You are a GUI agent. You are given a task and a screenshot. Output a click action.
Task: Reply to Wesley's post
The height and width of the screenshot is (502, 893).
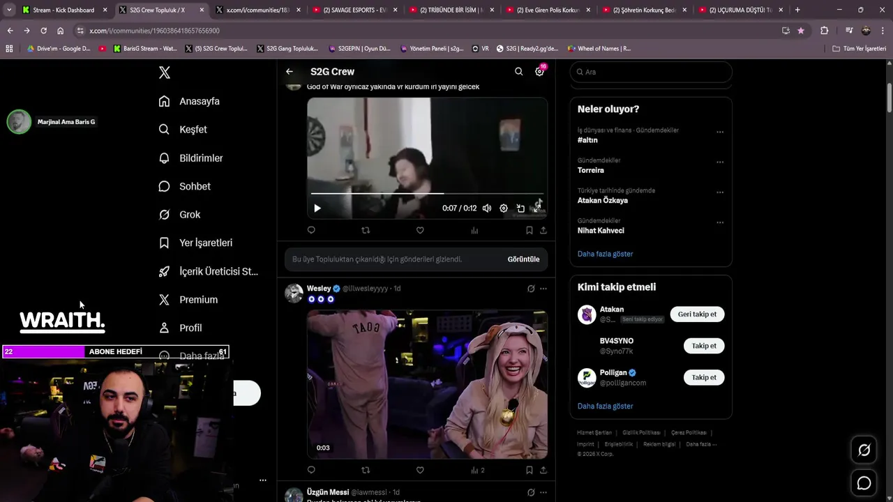point(311,470)
